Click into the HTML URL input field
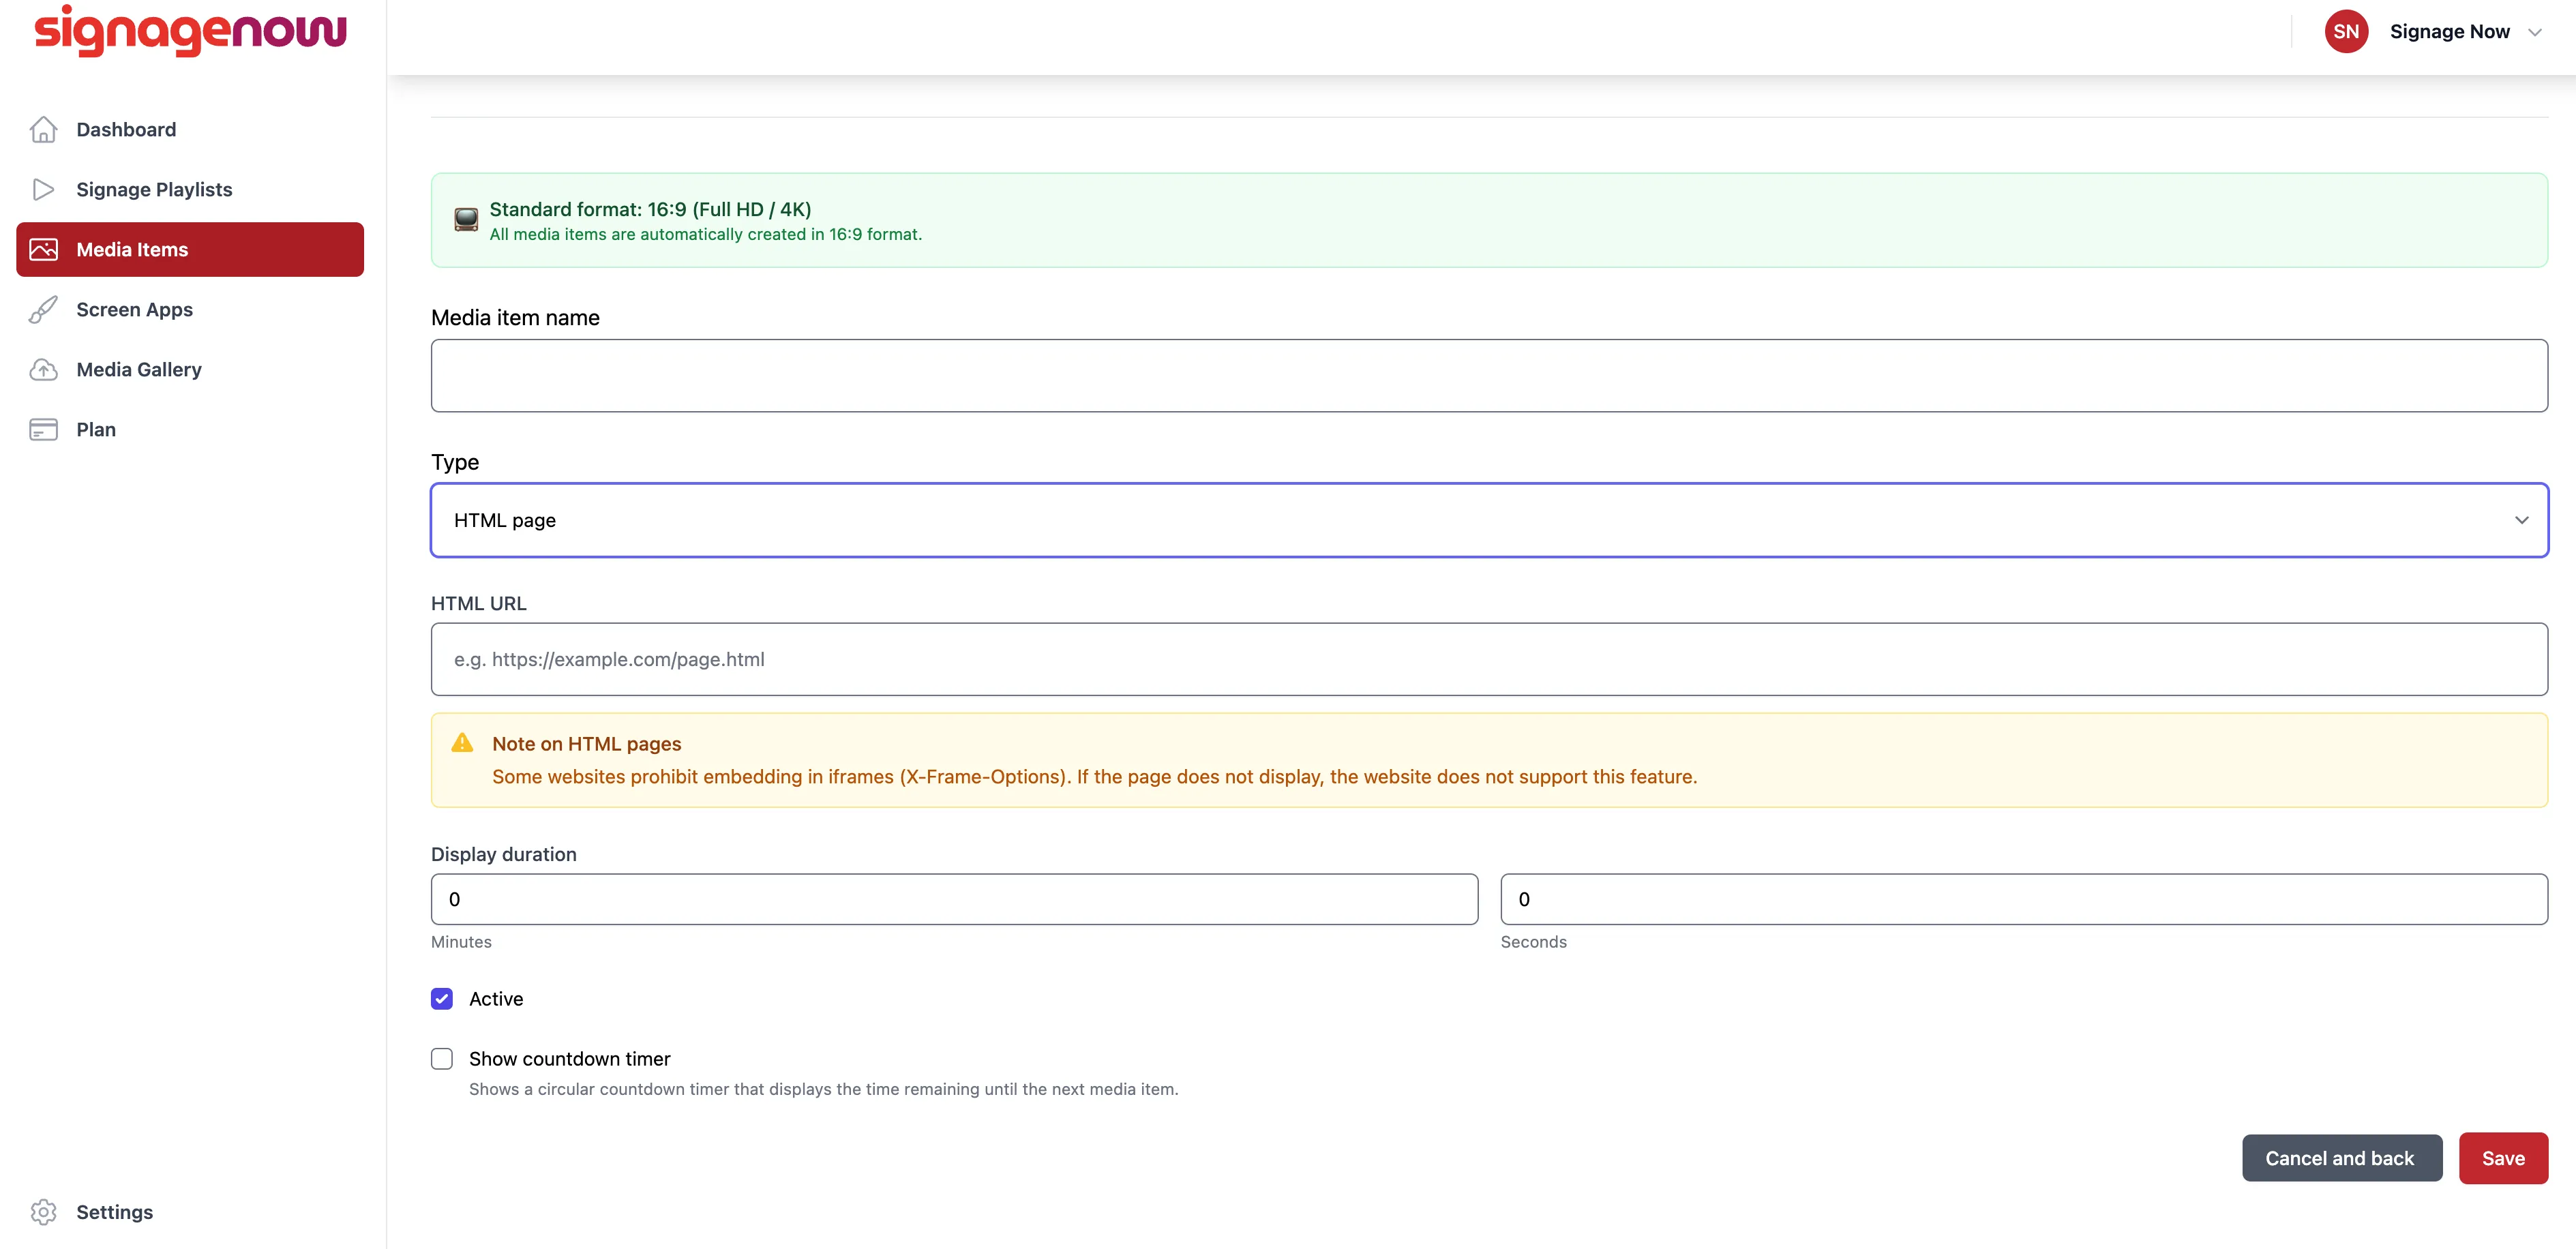This screenshot has height=1249, width=2576. point(1489,659)
